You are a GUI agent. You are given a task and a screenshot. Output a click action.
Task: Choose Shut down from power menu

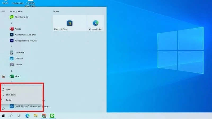click(x=22, y=95)
